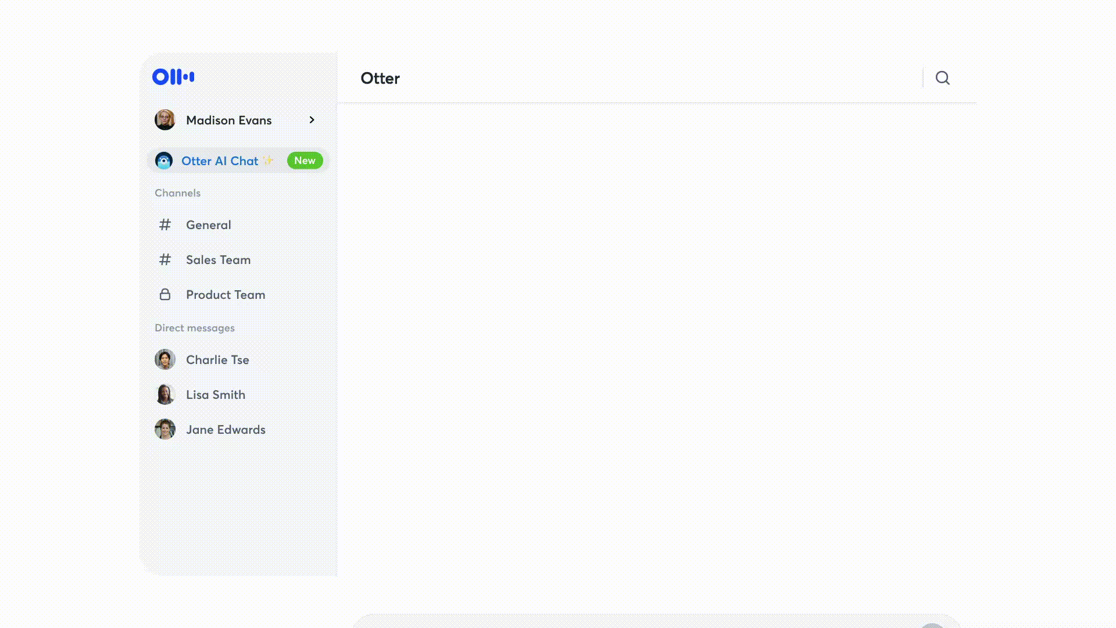Switch to the Sales Team channel
1116x628 pixels.
coord(217,260)
